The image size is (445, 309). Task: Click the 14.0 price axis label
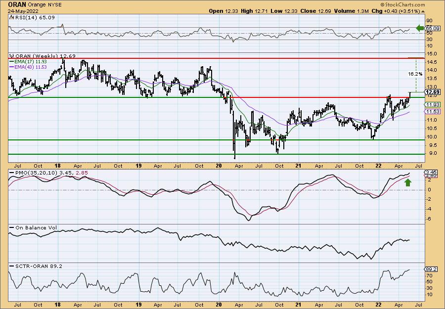pos(432,70)
